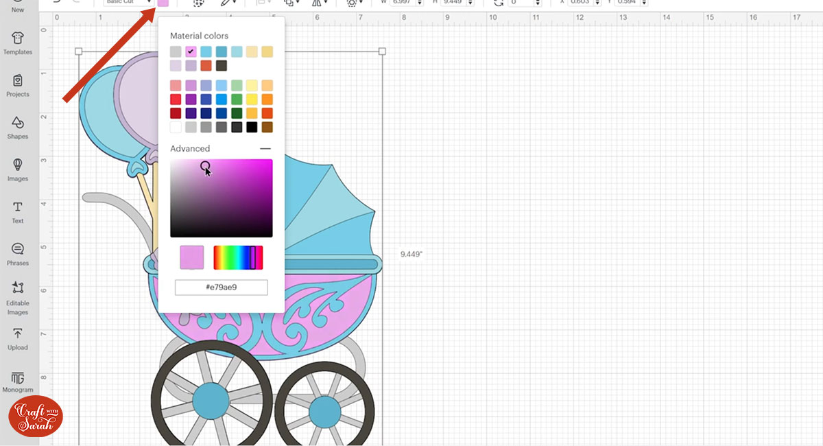
Task: Open the pink fill color swatch in toolbar
Action: 163,3
